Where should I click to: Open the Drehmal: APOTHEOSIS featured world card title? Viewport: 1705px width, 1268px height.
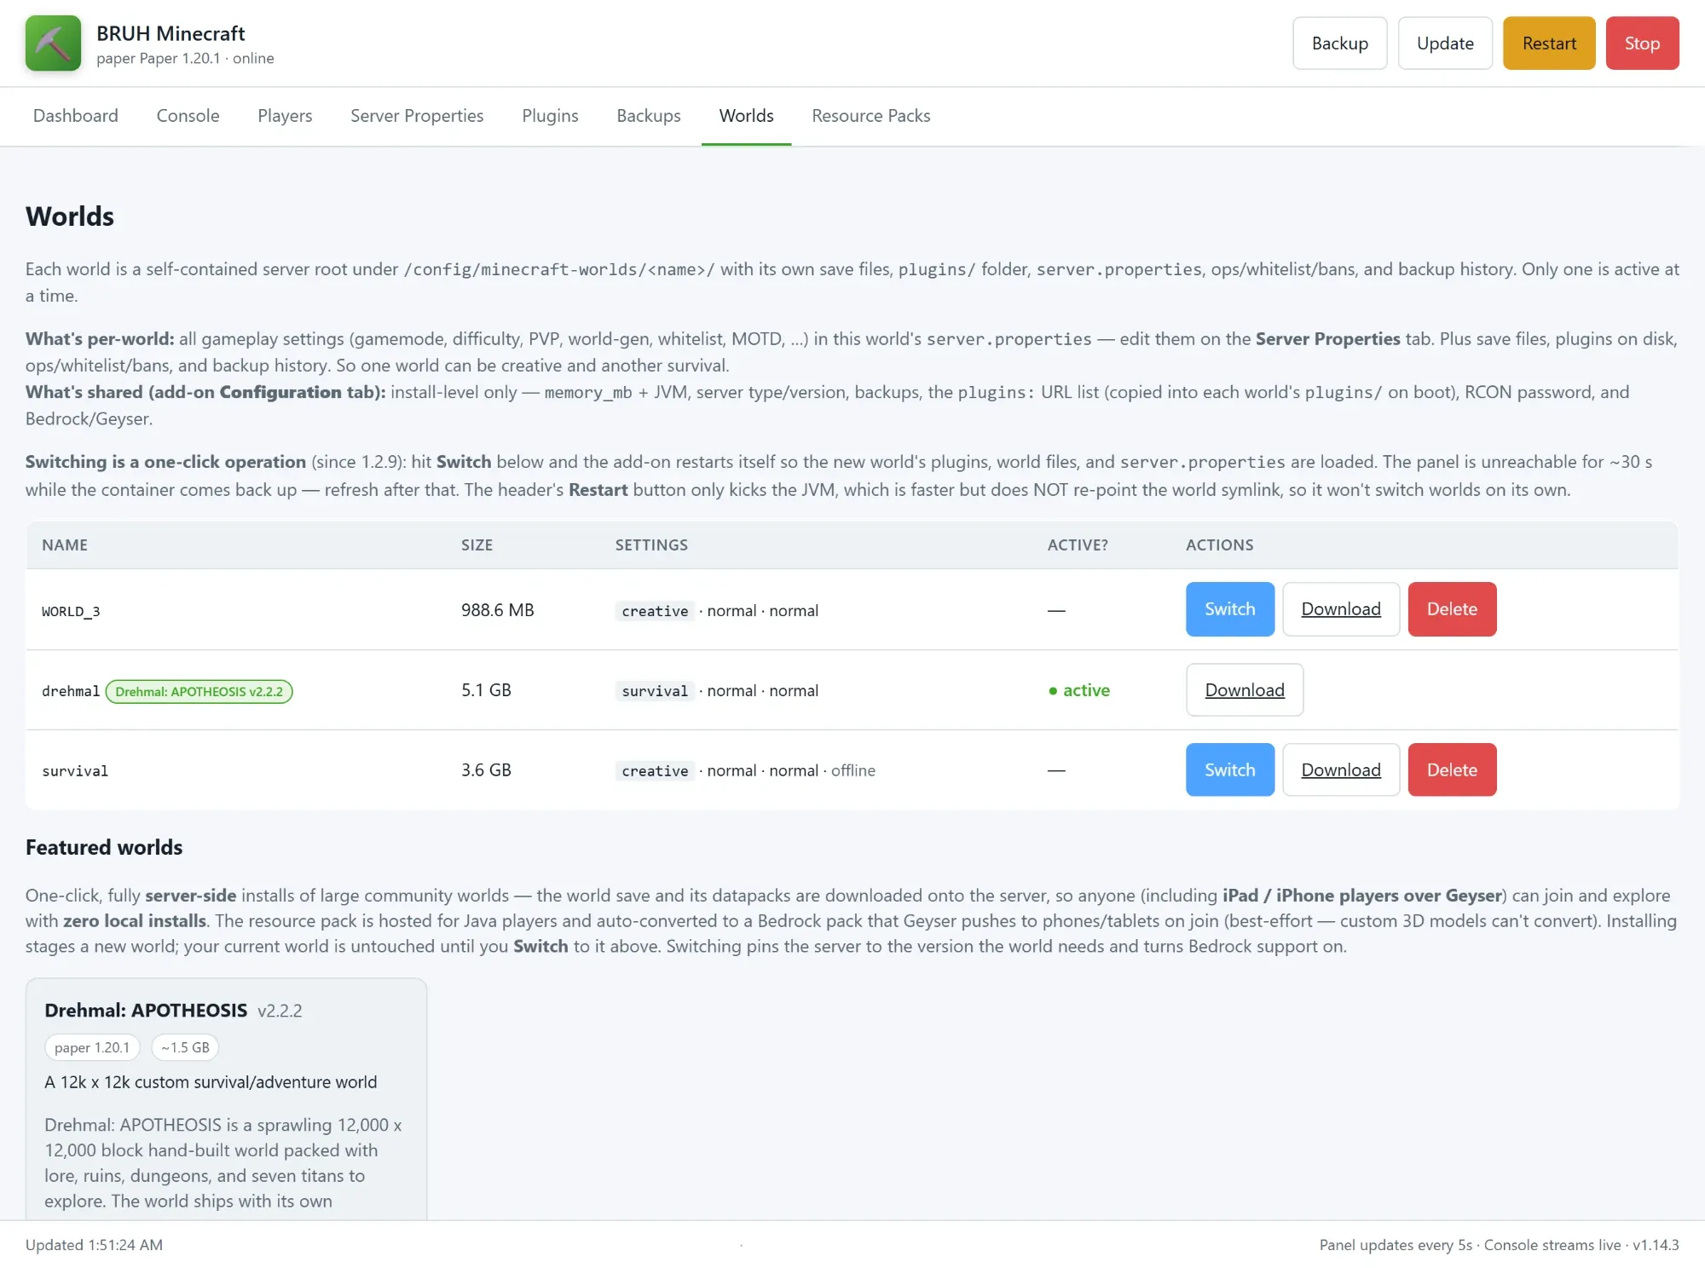pyautogui.click(x=146, y=1011)
